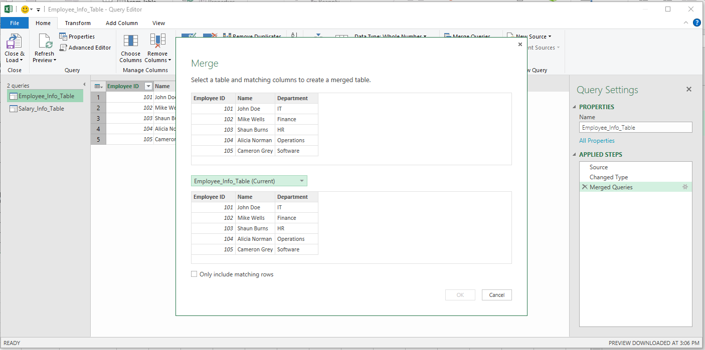Click the blue Help question mark icon
Image resolution: width=705 pixels, height=350 pixels.
pos(696,23)
